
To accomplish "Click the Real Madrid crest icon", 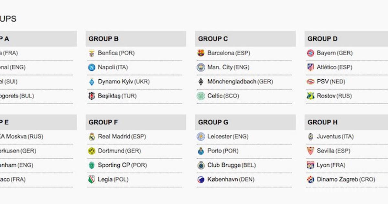I will click(92, 137).
